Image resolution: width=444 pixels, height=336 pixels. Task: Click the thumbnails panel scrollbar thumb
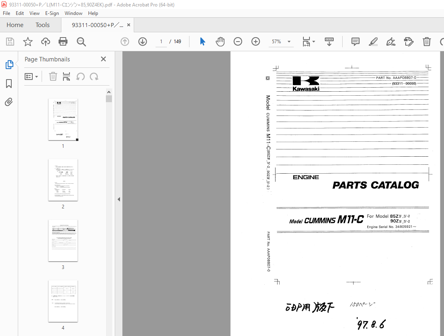[x=109, y=99]
